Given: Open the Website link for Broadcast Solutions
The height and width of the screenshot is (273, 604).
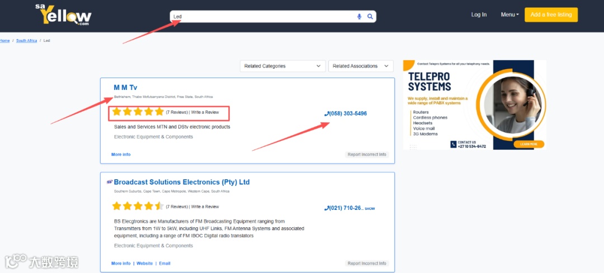Looking at the screenshot, I should [x=145, y=264].
